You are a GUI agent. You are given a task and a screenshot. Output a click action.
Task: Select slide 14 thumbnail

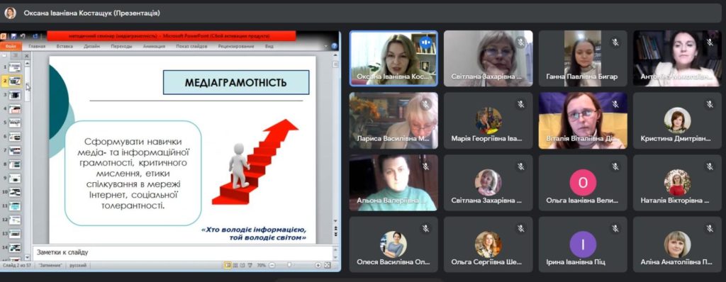click(x=15, y=247)
